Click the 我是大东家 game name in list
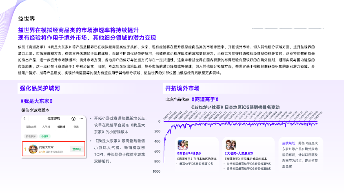Viewport: 344px width, 193px height. [x=46, y=147]
